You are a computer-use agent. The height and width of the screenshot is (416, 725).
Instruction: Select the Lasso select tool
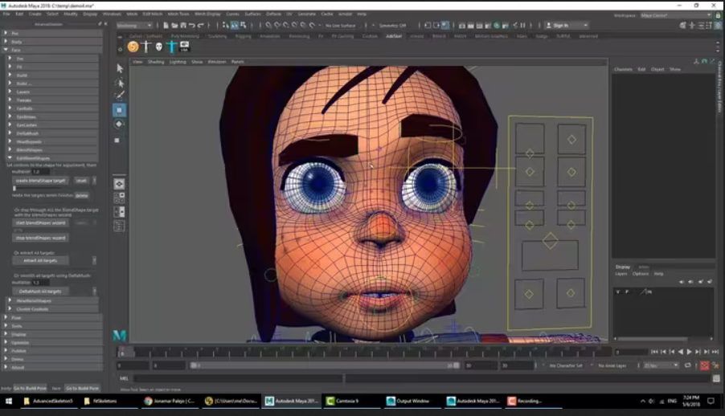tap(120, 83)
